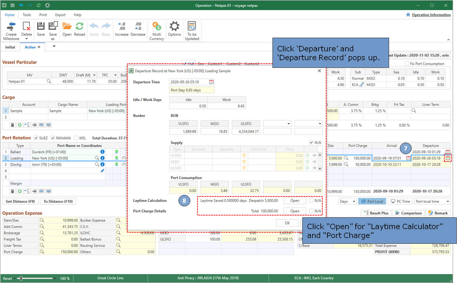
Task: Click Increase decimal places icon
Action: pyautogui.click(x=122, y=26)
